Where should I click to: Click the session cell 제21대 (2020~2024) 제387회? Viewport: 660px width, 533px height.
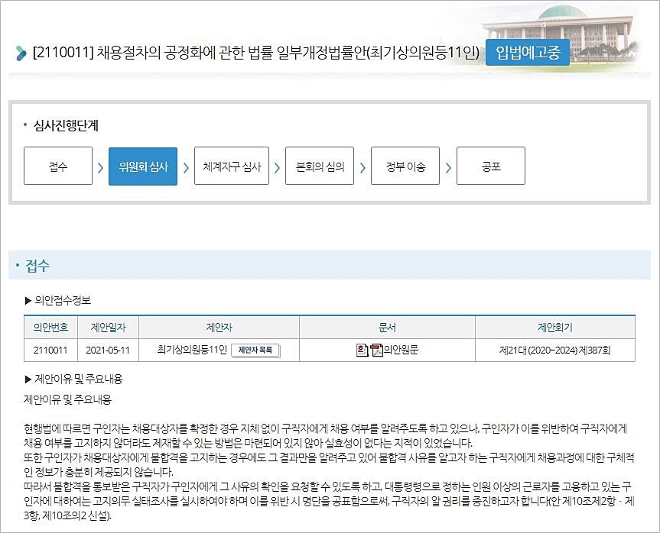pyautogui.click(x=554, y=350)
